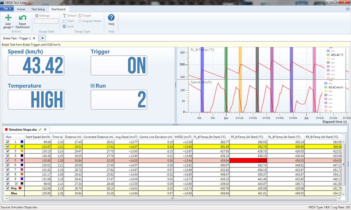Click the RR_BrTemp (At Start) column header
351x210 pixels.
(322, 137)
